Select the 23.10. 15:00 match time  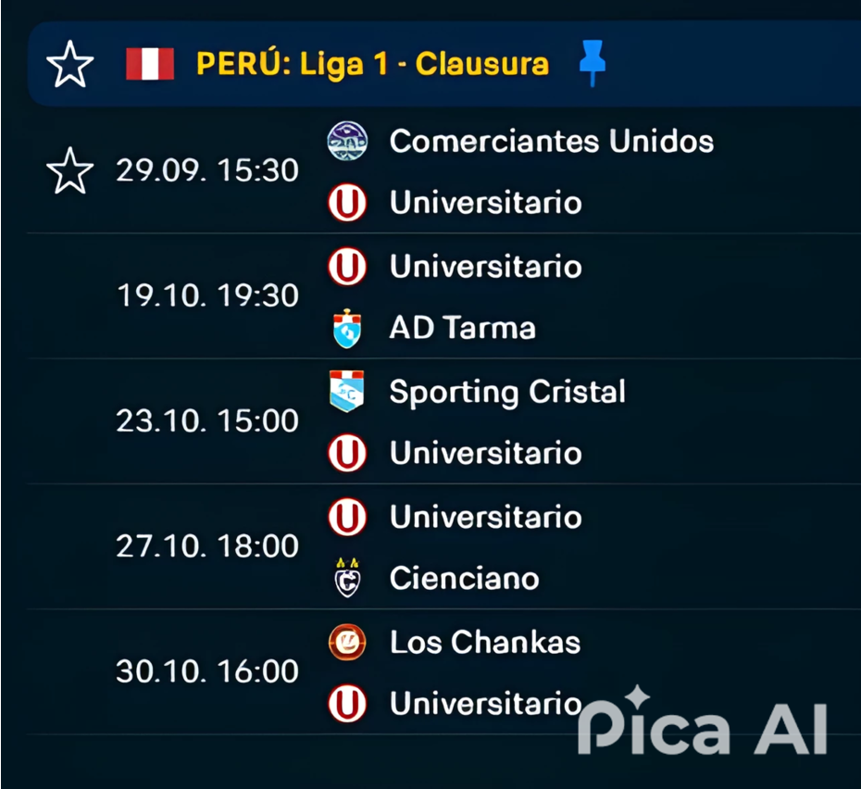[207, 420]
